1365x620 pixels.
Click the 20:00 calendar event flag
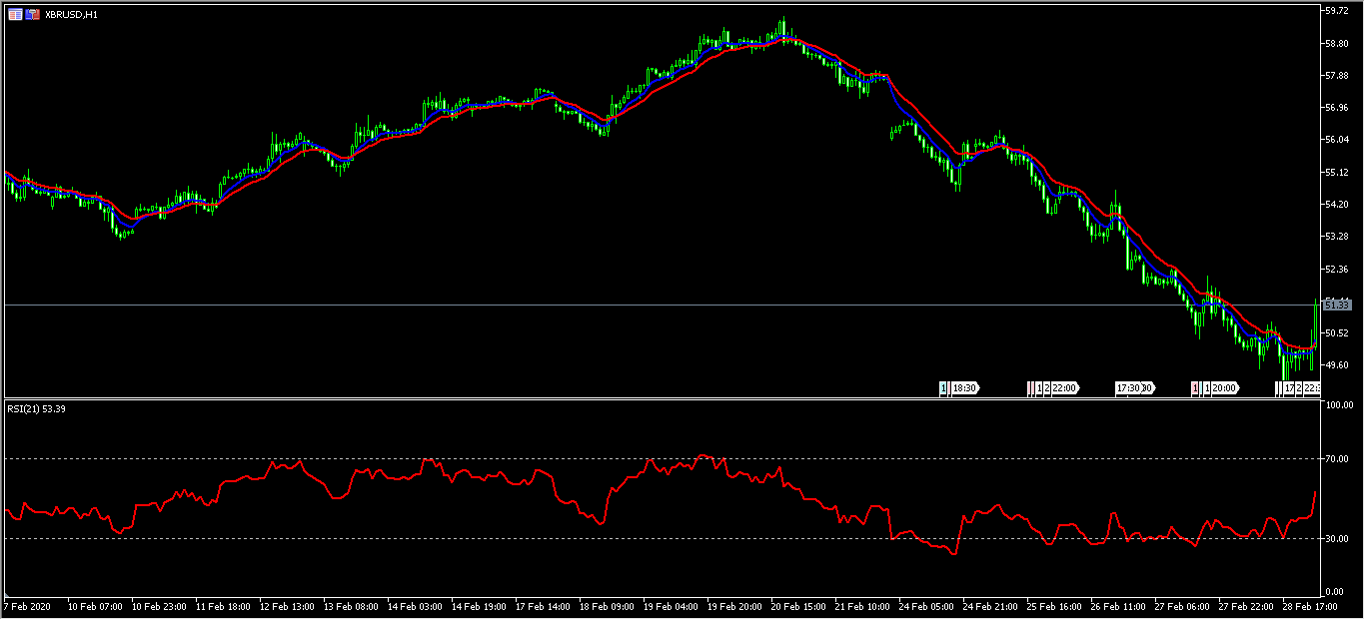tap(1225, 387)
